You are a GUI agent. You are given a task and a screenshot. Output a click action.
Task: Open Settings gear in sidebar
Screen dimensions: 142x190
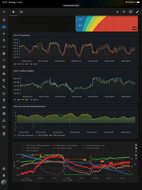4,169
